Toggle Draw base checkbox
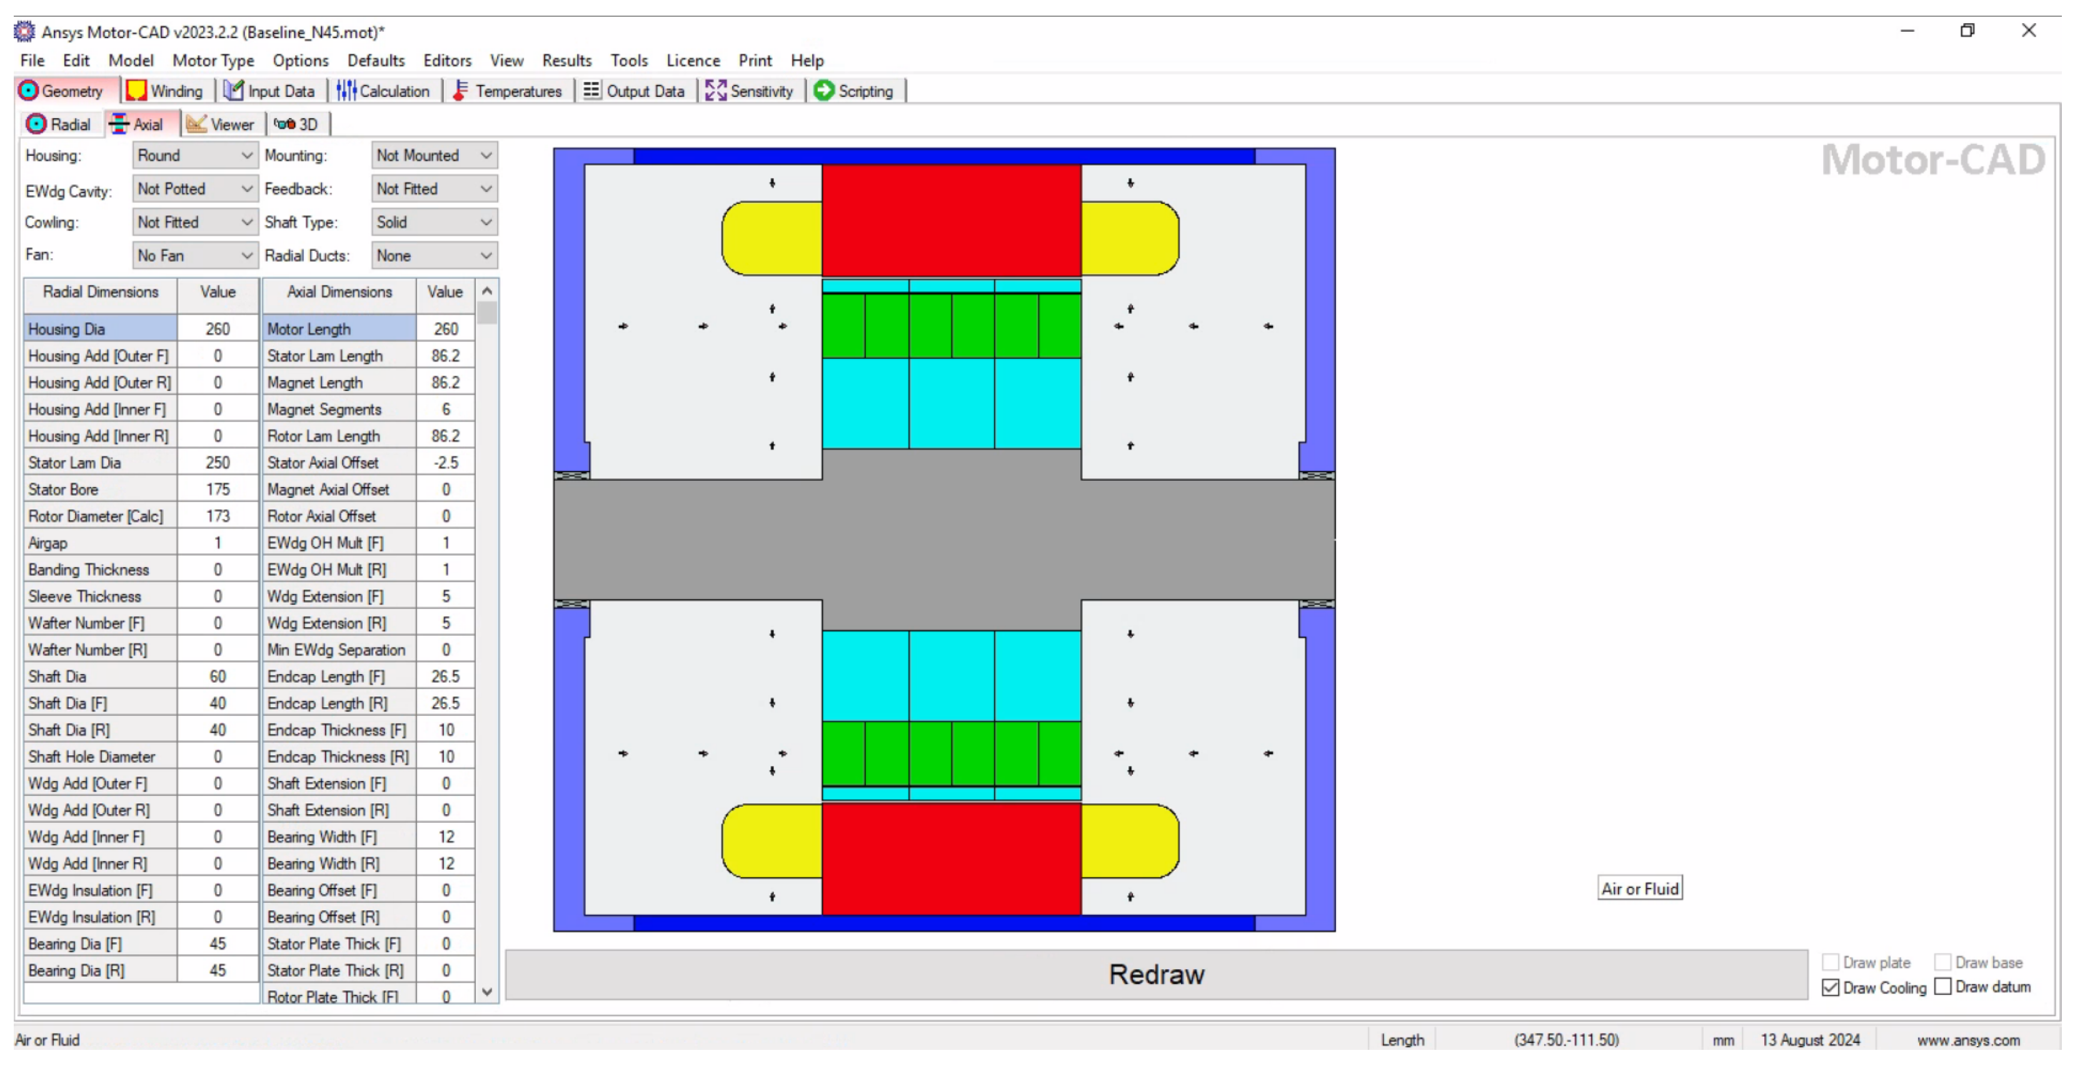The height and width of the screenshot is (1068, 2075). point(1942,962)
